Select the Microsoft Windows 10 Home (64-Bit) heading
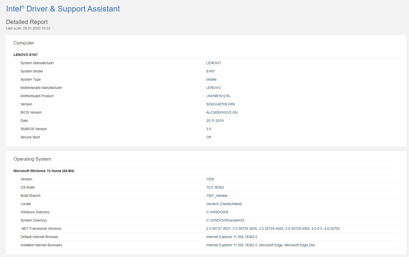Image resolution: width=409 pixels, height=257 pixels. 44,171
